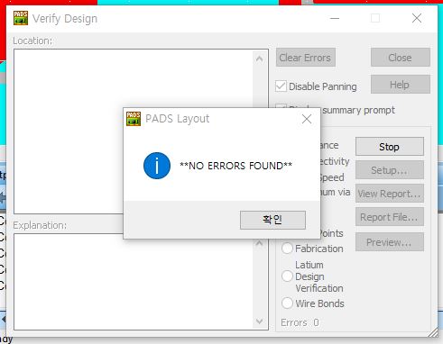Confirm the no errors message with 확인
Image resolution: width=443 pixels, height=344 pixels.
click(x=272, y=220)
